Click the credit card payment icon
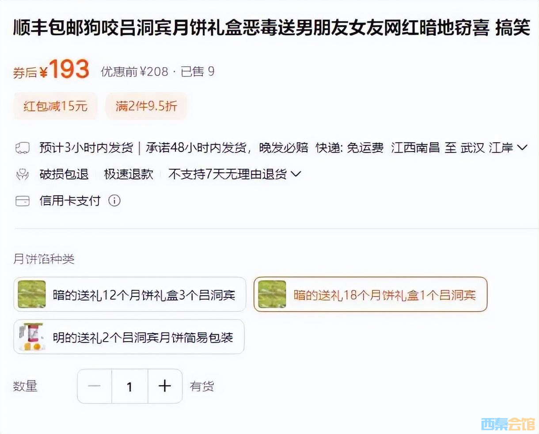Image resolution: width=539 pixels, height=434 pixels. (x=23, y=201)
